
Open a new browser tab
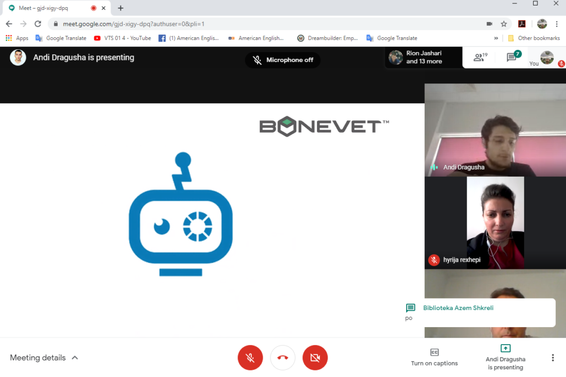pos(120,8)
